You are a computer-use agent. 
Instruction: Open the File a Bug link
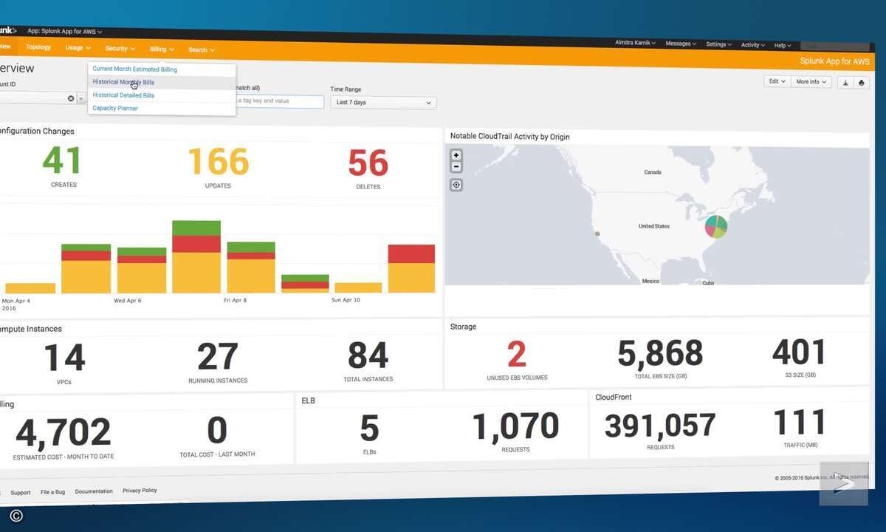52,491
